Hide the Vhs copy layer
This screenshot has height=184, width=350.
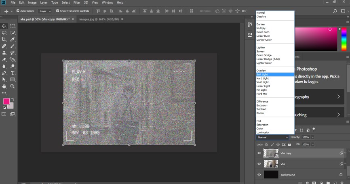click(x=259, y=153)
